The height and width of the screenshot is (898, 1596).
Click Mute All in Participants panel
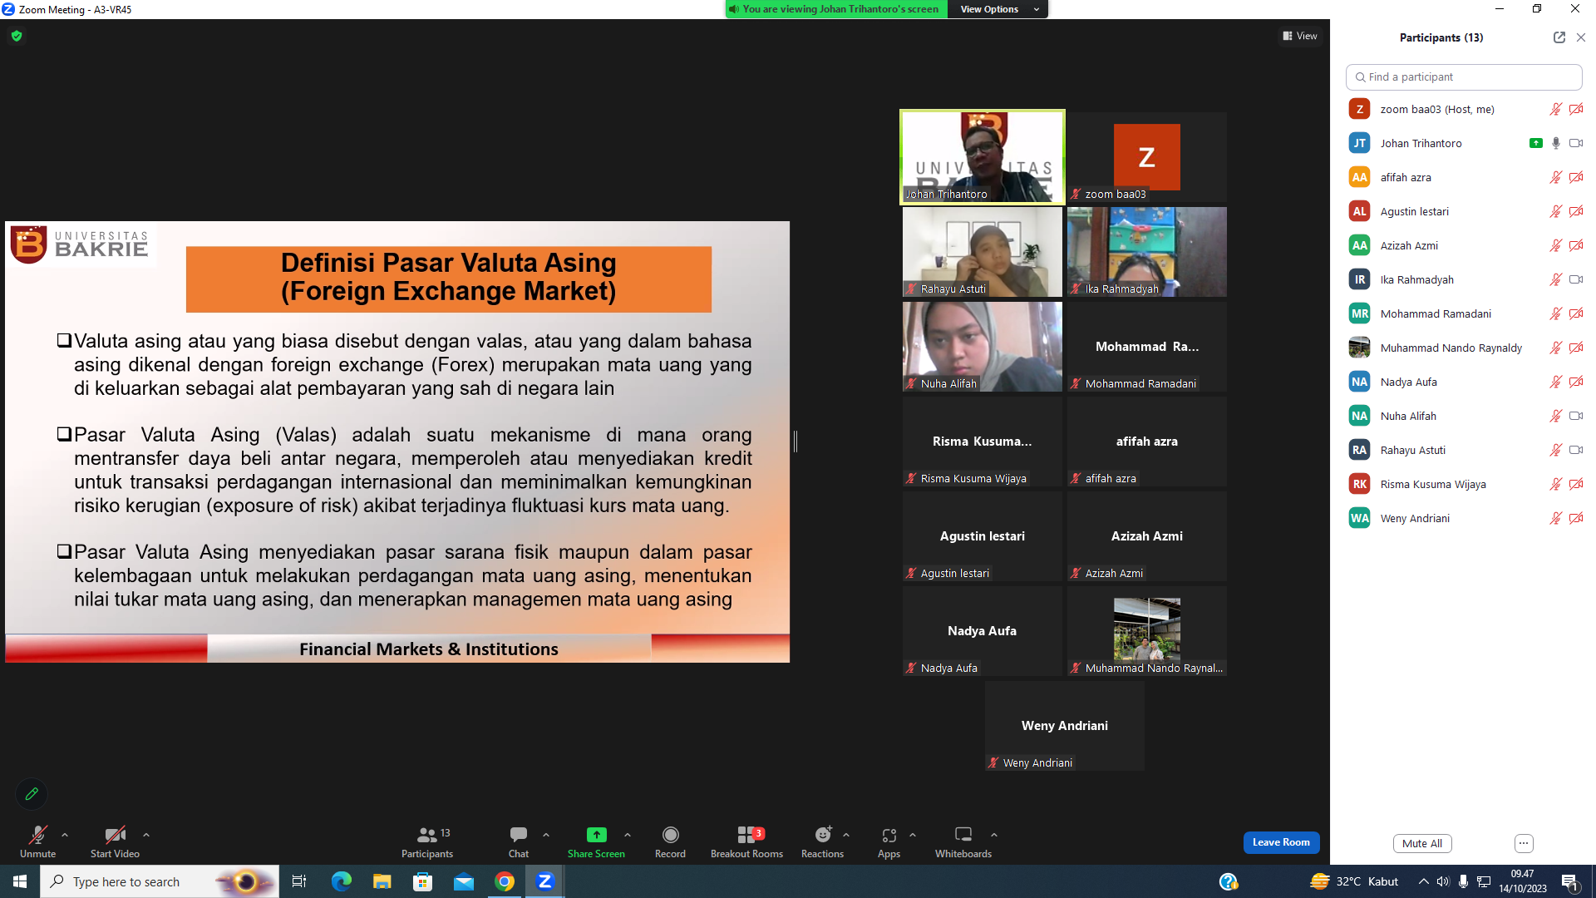click(1422, 843)
